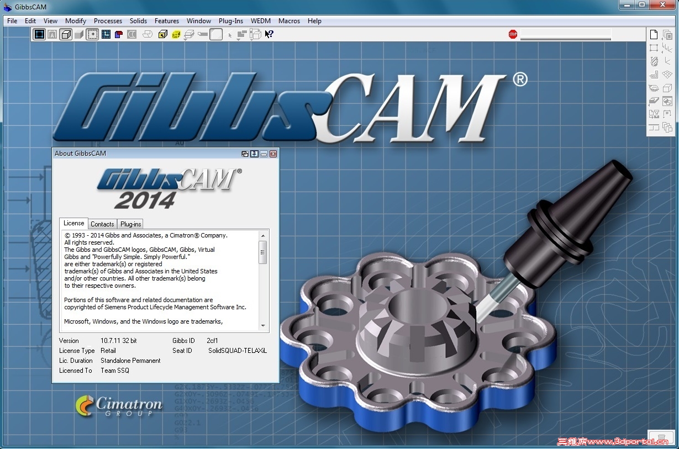Click the new document icon on right palette
The height and width of the screenshot is (449, 679).
pyautogui.click(x=654, y=35)
